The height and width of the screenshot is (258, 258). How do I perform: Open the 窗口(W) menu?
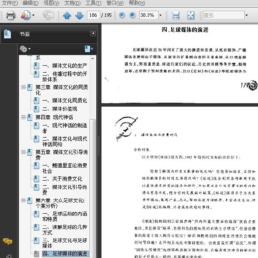click(x=115, y=3)
